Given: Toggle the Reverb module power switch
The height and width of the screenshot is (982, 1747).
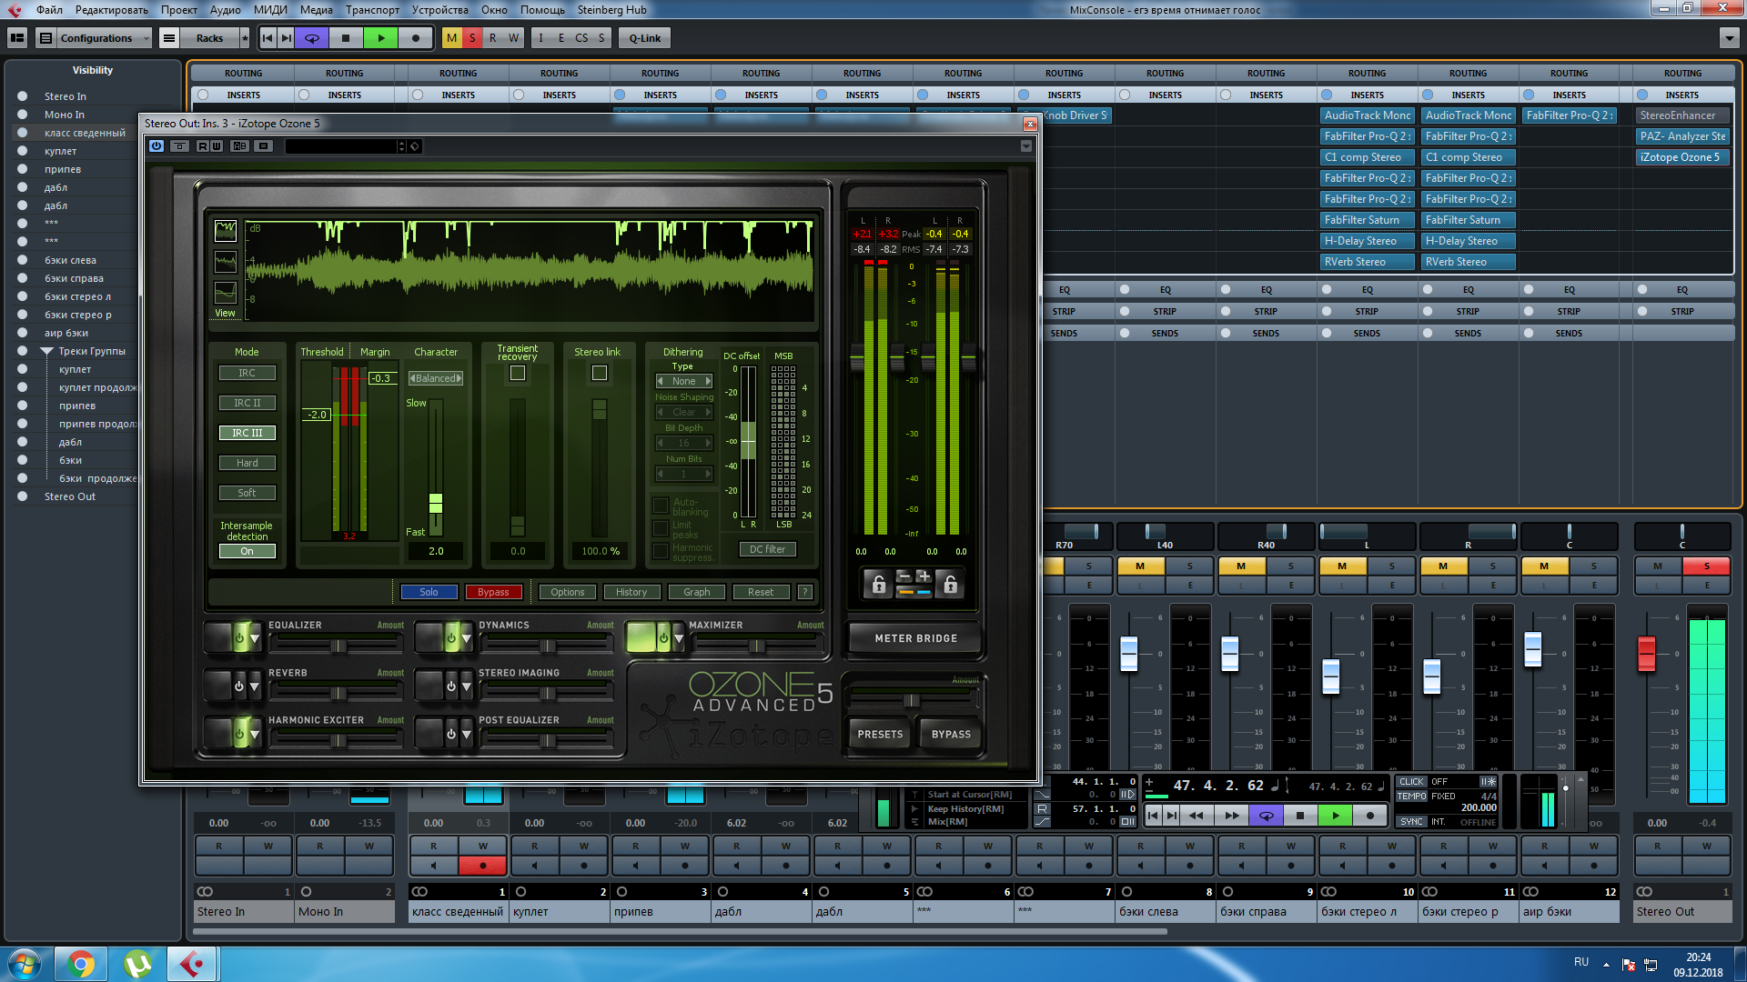Looking at the screenshot, I should (239, 686).
